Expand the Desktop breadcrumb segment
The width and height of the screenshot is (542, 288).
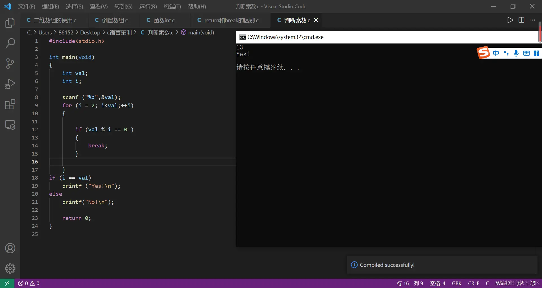pyautogui.click(x=90, y=32)
